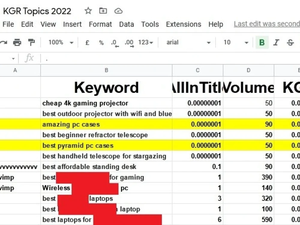Select column B header
The image size is (300, 225).
tap(106, 70)
